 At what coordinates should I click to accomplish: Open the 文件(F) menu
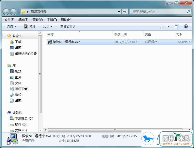coord(9,20)
